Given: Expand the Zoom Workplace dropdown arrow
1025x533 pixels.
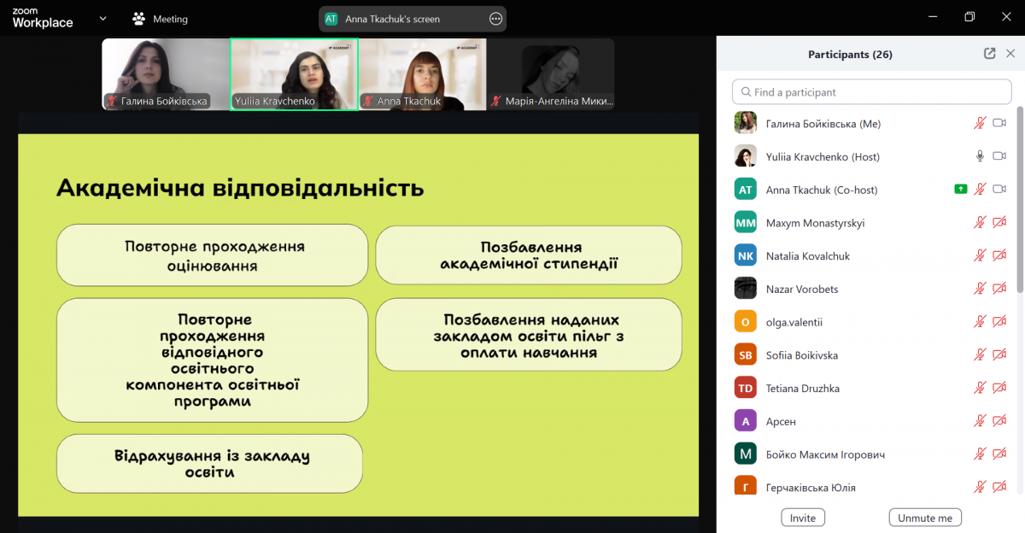Looking at the screenshot, I should [103, 18].
